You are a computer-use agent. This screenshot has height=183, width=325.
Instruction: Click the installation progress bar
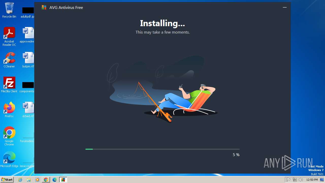click(x=162, y=149)
